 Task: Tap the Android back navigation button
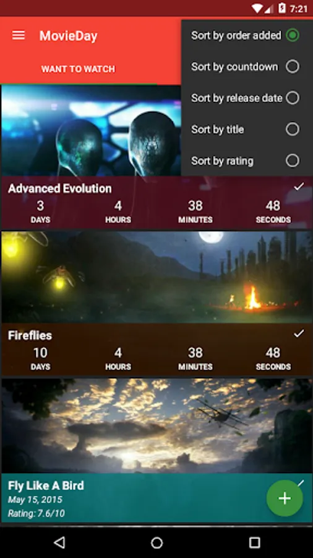tap(59, 542)
